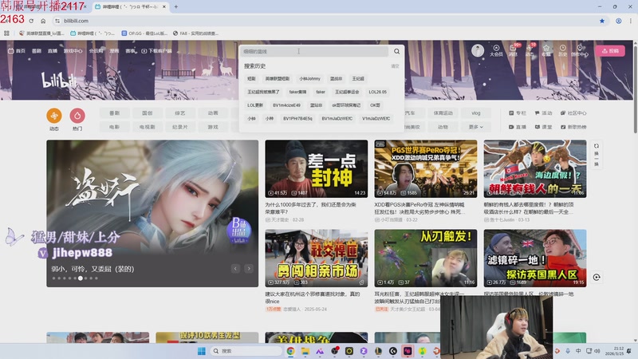Open 下载客户端 link in top nav
638x359 pixels.
(156, 51)
